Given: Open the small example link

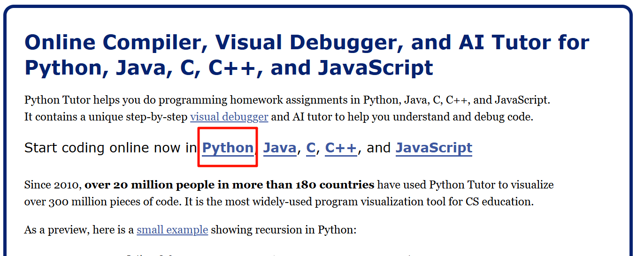Looking at the screenshot, I should tap(172, 230).
